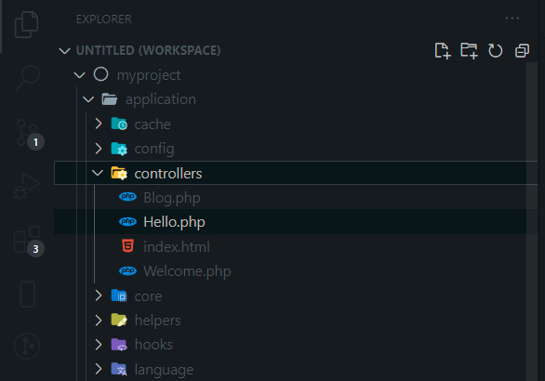
Task: Click the New Folder icon
Action: pyautogui.click(x=469, y=51)
